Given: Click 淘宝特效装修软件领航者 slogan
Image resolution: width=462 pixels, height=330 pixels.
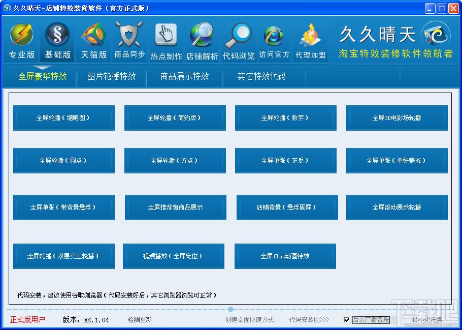Looking at the screenshot, I should tap(395, 54).
